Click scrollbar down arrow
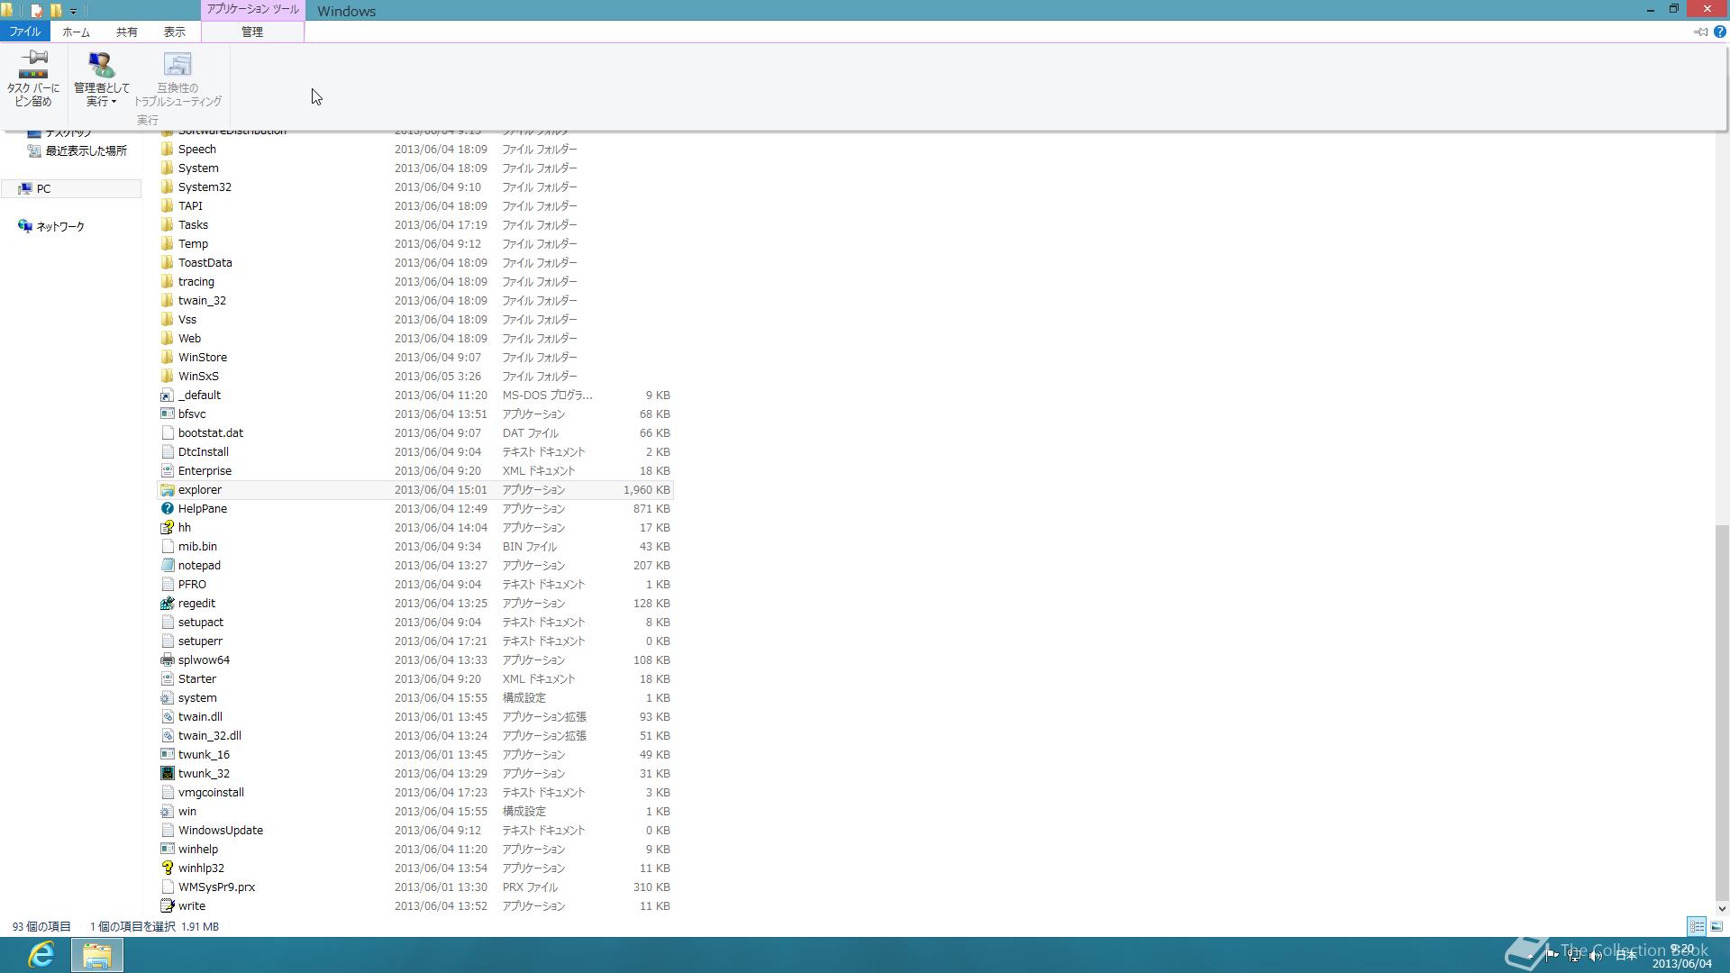1730x973 pixels. tap(1722, 909)
